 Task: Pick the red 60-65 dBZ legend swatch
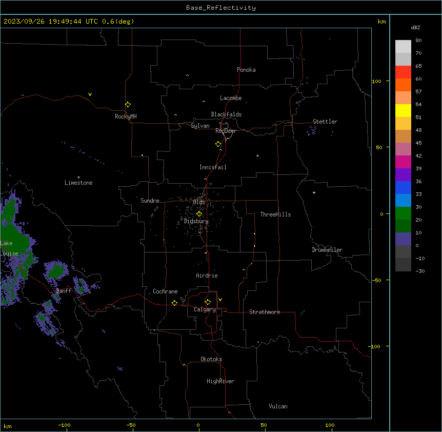click(403, 72)
